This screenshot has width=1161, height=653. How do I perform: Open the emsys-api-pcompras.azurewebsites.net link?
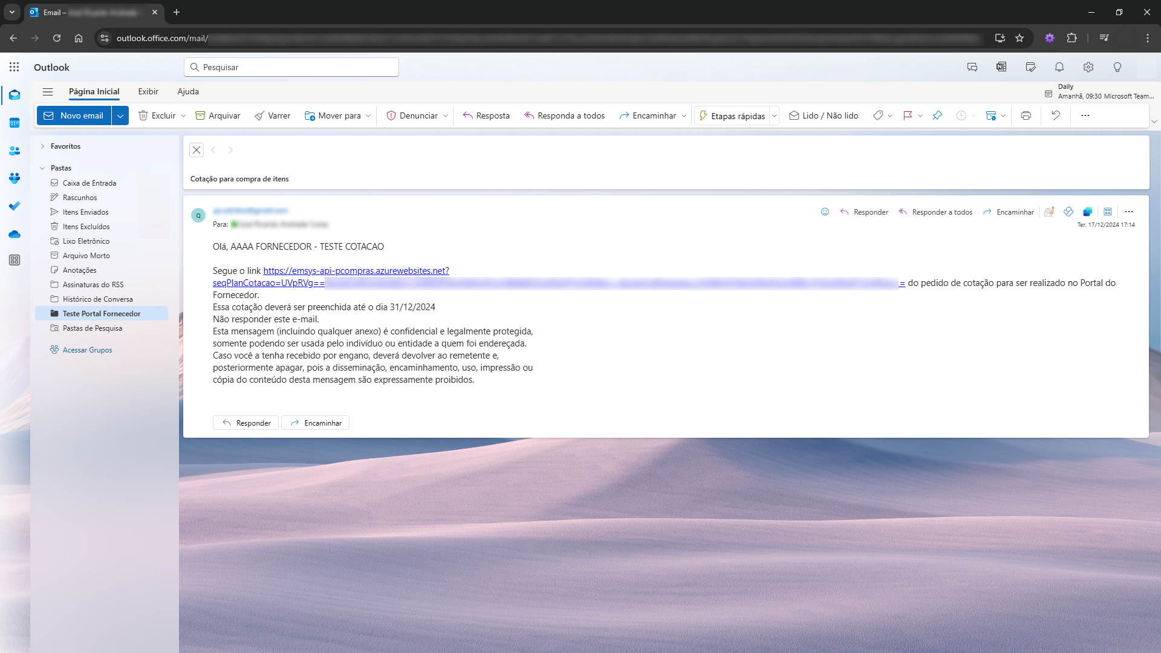(x=356, y=271)
